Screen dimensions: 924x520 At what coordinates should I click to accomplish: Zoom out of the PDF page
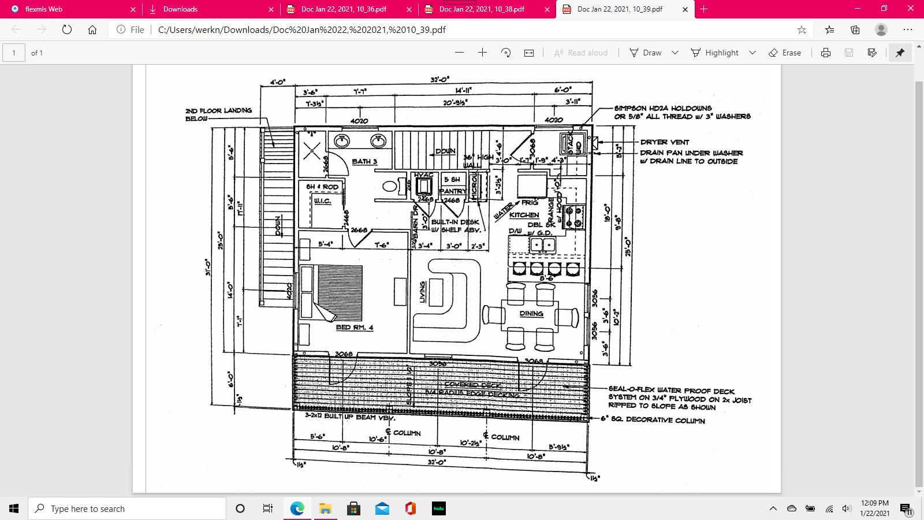pyautogui.click(x=459, y=53)
